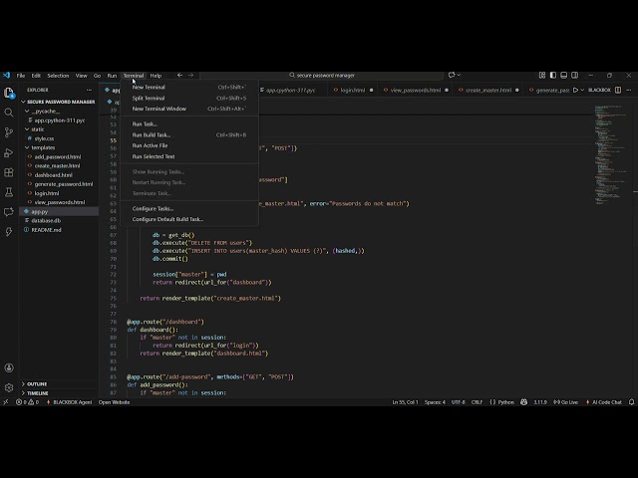The height and width of the screenshot is (478, 638).
Task: Open the run button dropdown arrow
Action: point(582,90)
